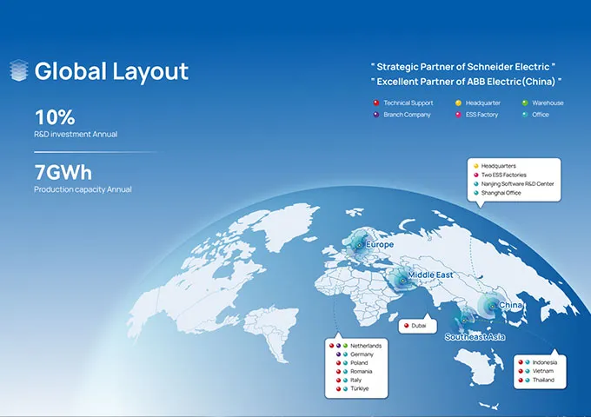This screenshot has width=591, height=417.
Task: Click Headquarters text in China callout
Action: [499, 166]
